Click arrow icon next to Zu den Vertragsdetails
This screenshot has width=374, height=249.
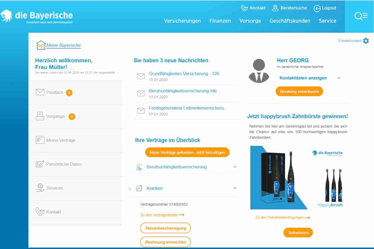pos(181,215)
